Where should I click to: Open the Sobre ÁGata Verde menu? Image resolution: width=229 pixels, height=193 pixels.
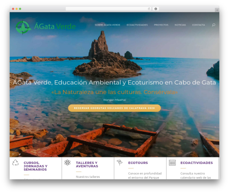click(108, 25)
